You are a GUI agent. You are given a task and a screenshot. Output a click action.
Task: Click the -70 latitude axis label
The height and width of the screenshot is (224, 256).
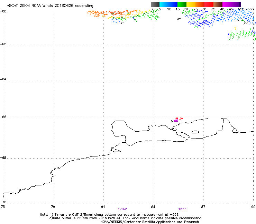[3, 202]
